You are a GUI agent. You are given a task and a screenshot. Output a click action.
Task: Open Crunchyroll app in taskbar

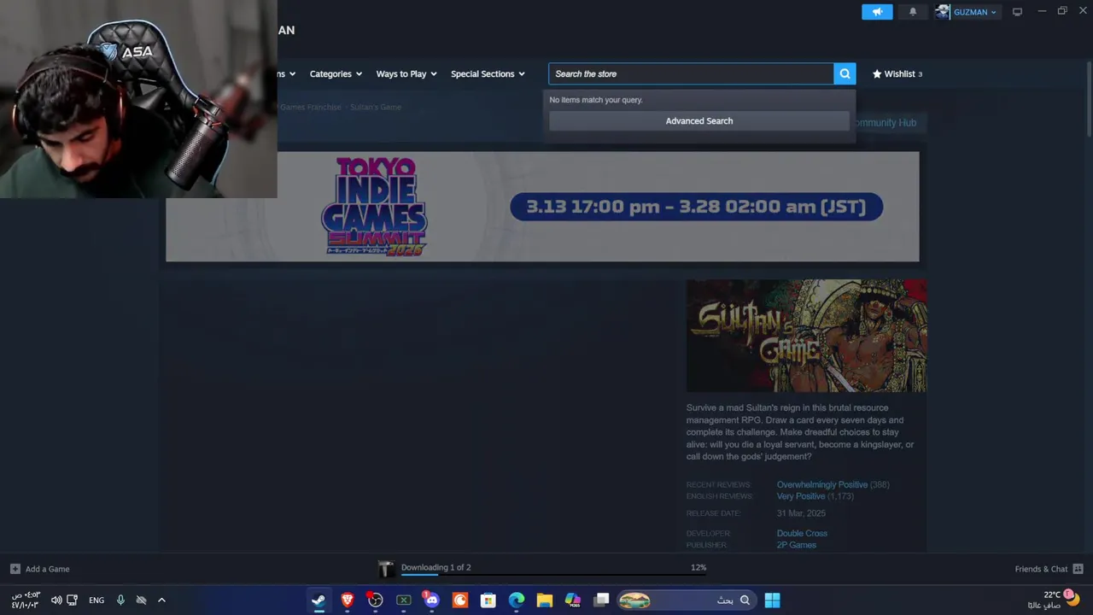pyautogui.click(x=460, y=600)
